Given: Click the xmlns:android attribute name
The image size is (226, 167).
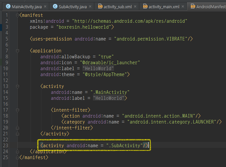Looking at the screenshot, I should click(x=47, y=21).
